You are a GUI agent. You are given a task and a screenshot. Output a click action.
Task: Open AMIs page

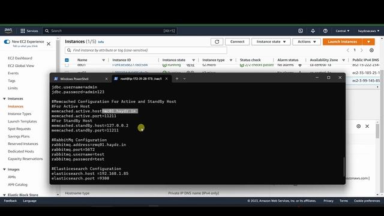click(x=12, y=177)
